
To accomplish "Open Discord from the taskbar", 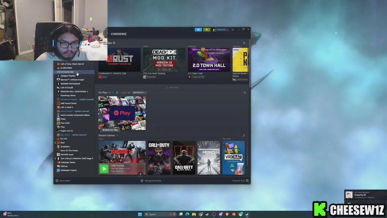I will [220, 214].
